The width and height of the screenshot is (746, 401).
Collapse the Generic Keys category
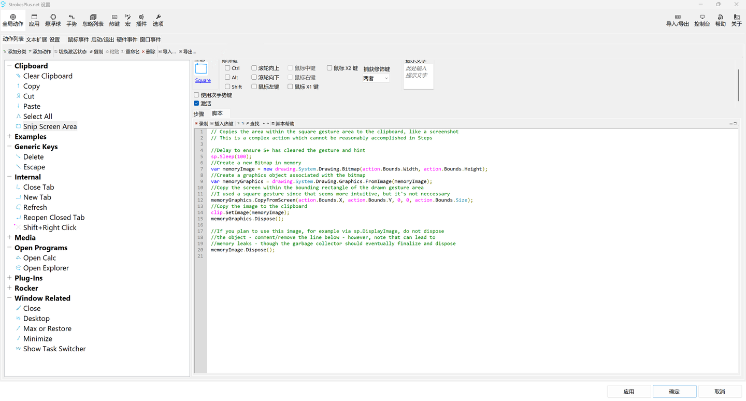pyautogui.click(x=9, y=147)
